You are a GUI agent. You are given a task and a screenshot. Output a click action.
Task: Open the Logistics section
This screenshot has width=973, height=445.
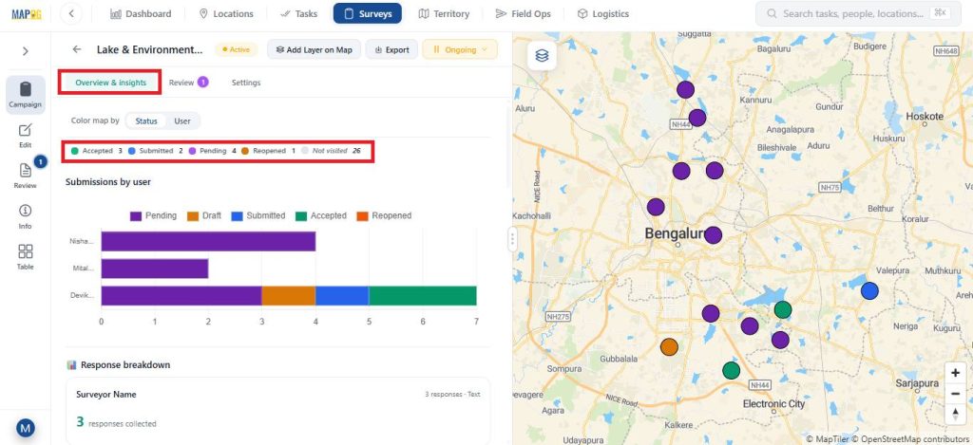click(602, 13)
